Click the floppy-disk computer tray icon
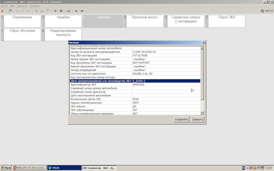Image resolution: width=274 pixels, height=171 pixels. (259, 168)
